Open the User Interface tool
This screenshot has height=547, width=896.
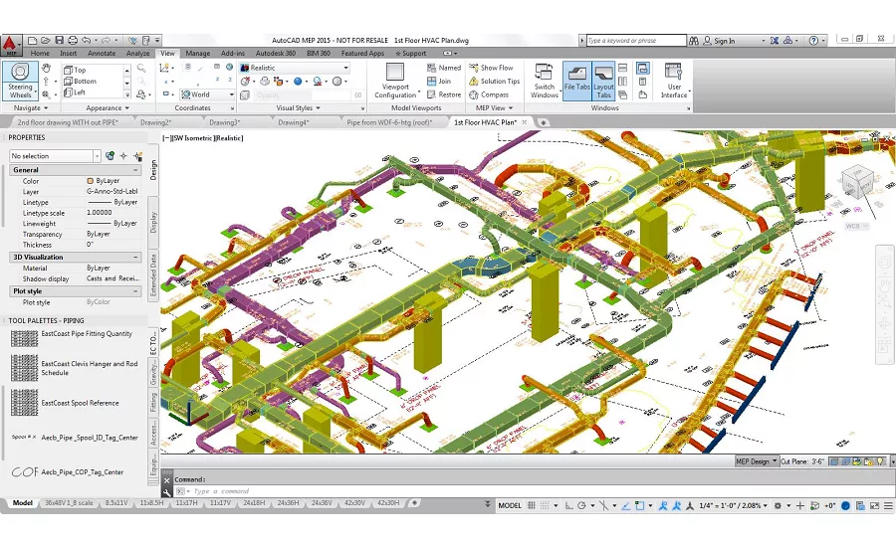point(674,81)
